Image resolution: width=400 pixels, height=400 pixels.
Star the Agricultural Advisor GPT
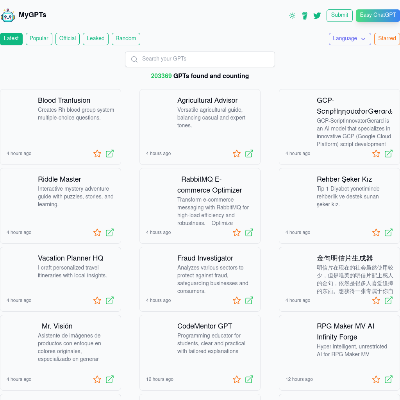237,154
